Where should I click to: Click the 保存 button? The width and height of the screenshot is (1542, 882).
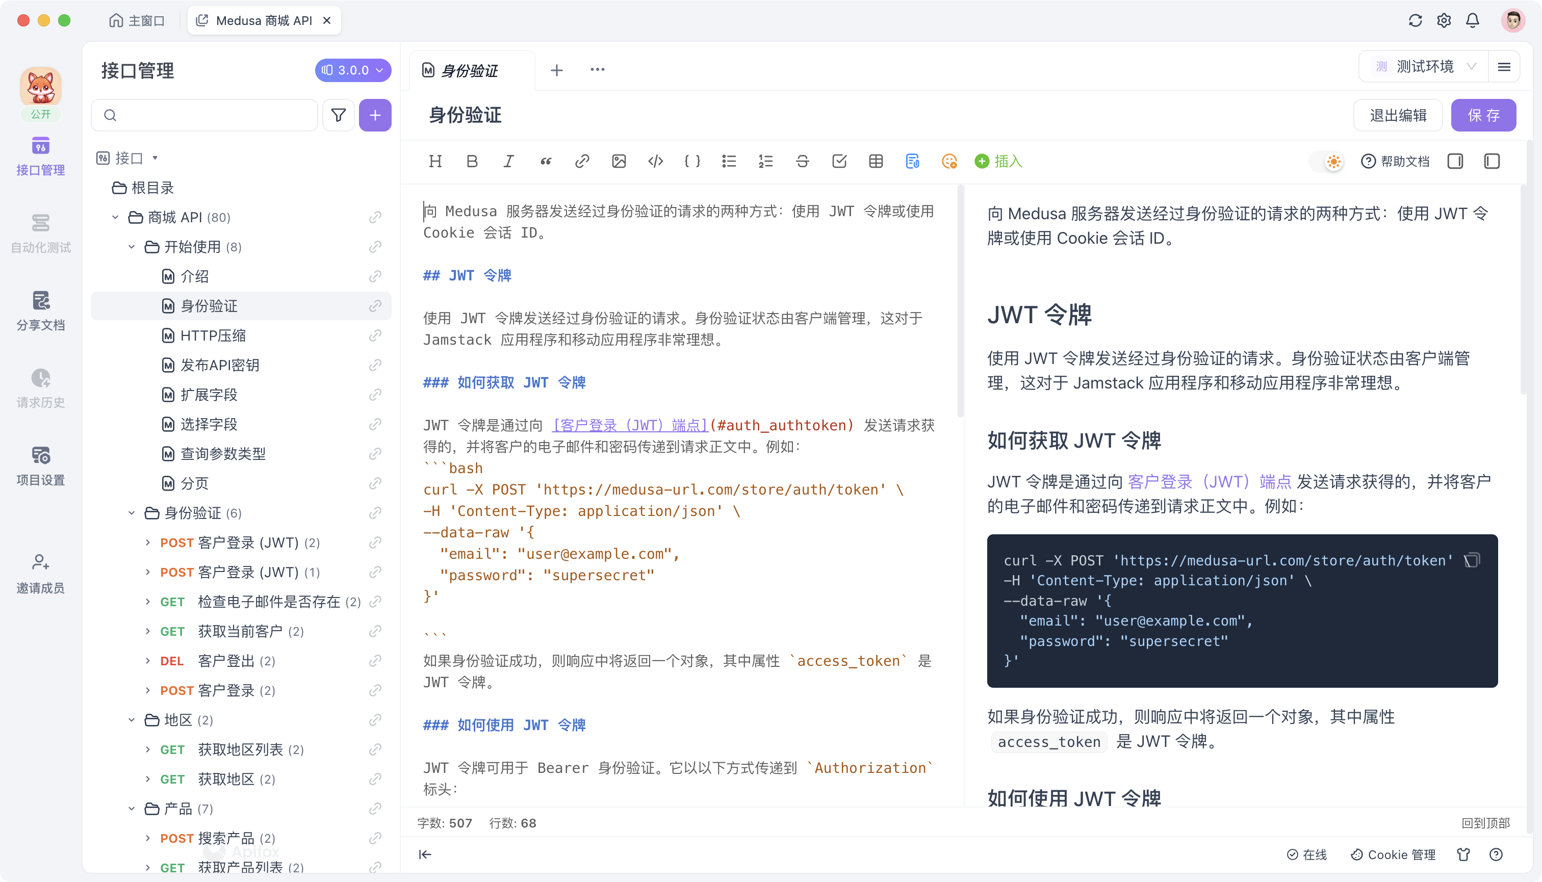(1483, 115)
